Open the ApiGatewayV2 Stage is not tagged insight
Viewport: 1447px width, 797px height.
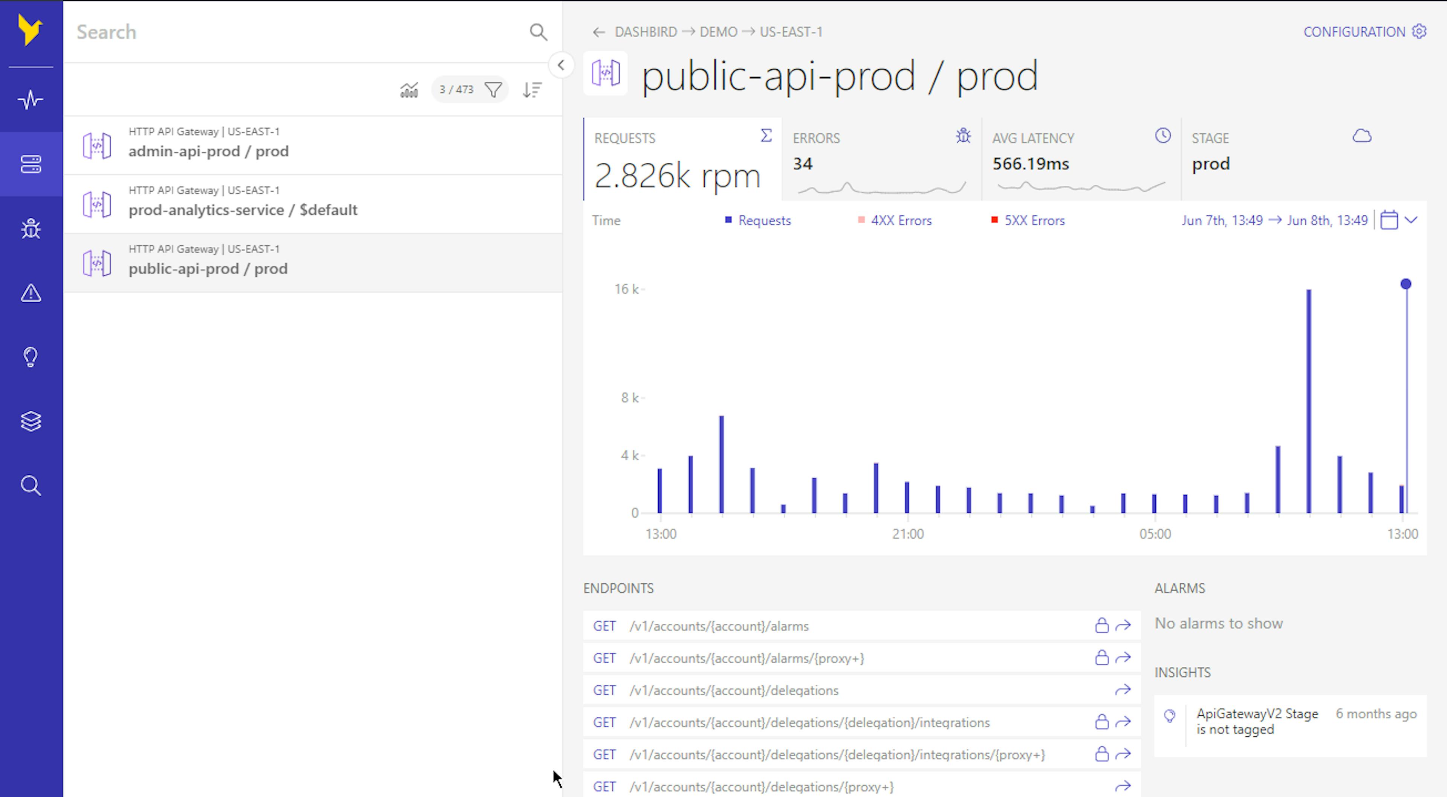pos(1290,726)
